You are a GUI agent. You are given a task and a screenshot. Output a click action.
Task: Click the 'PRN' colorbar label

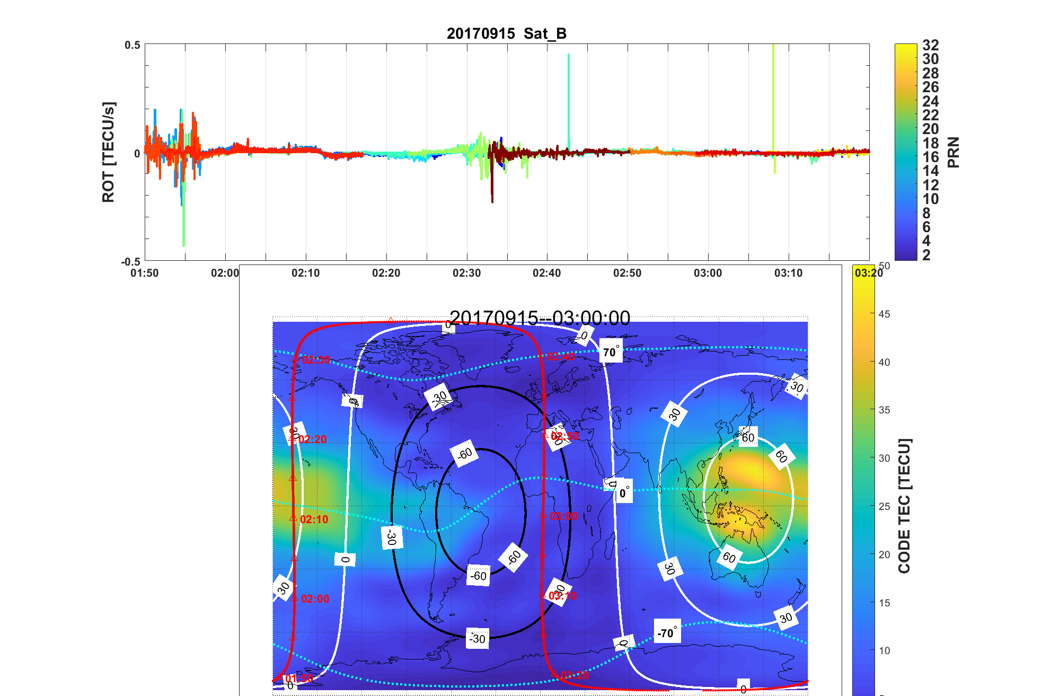click(x=953, y=152)
